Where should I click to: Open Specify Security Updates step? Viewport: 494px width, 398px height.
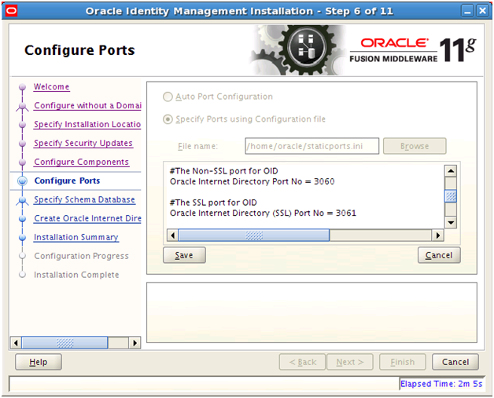83,144
